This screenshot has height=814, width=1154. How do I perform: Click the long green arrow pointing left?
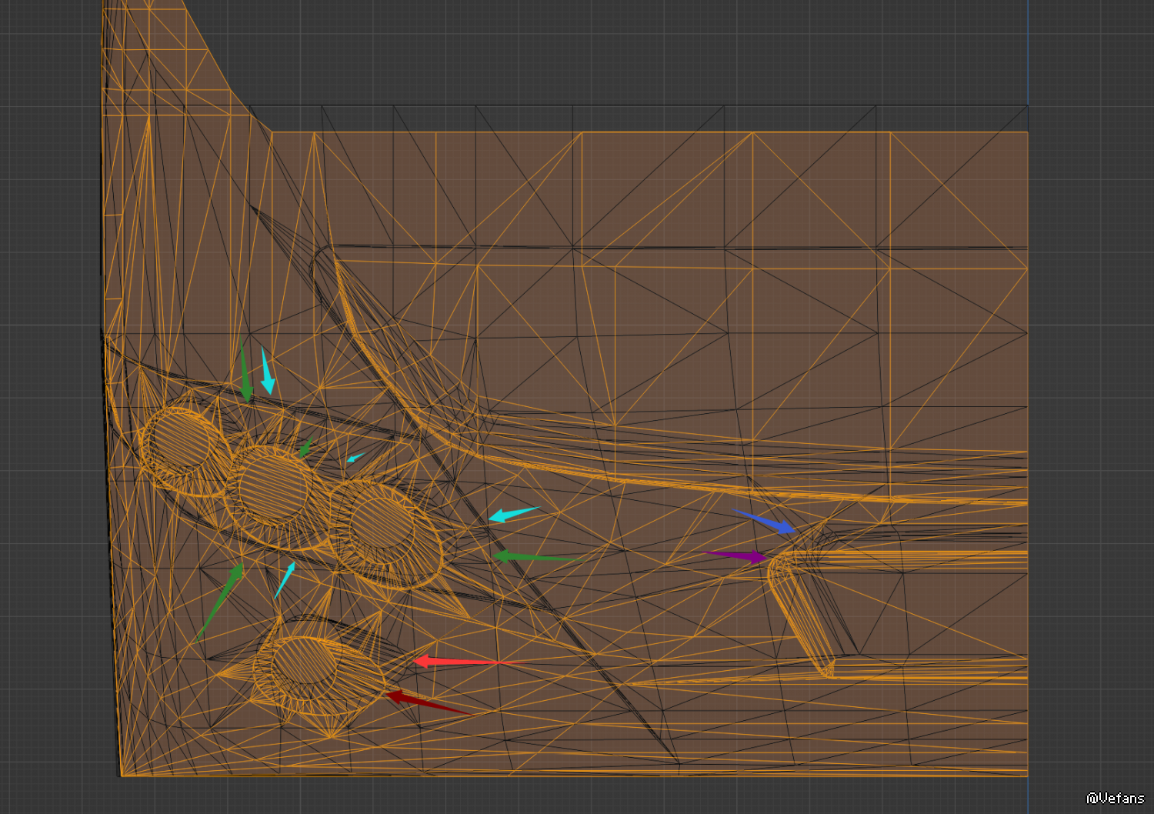coord(531,556)
